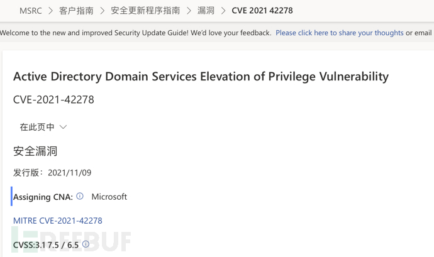Screen dimensions: 434x257
Task: Click the share your thoughts feedback link
Action: (x=340, y=33)
